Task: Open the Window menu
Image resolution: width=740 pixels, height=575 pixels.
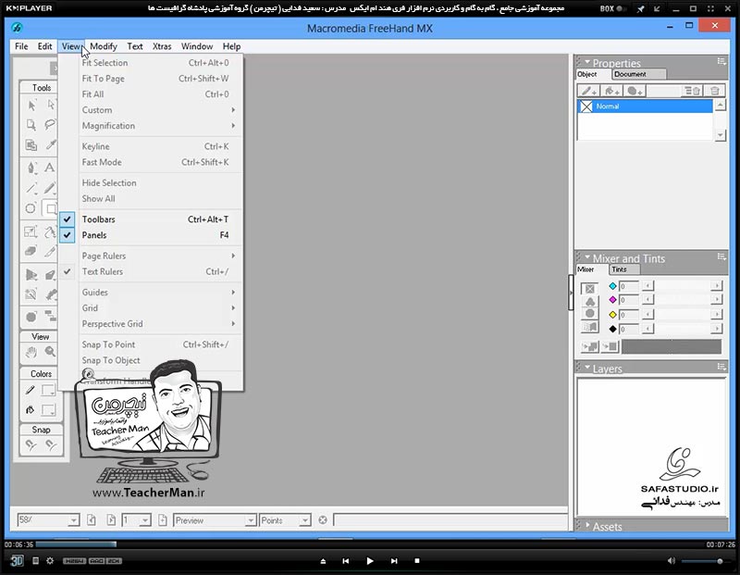Action: tap(197, 46)
